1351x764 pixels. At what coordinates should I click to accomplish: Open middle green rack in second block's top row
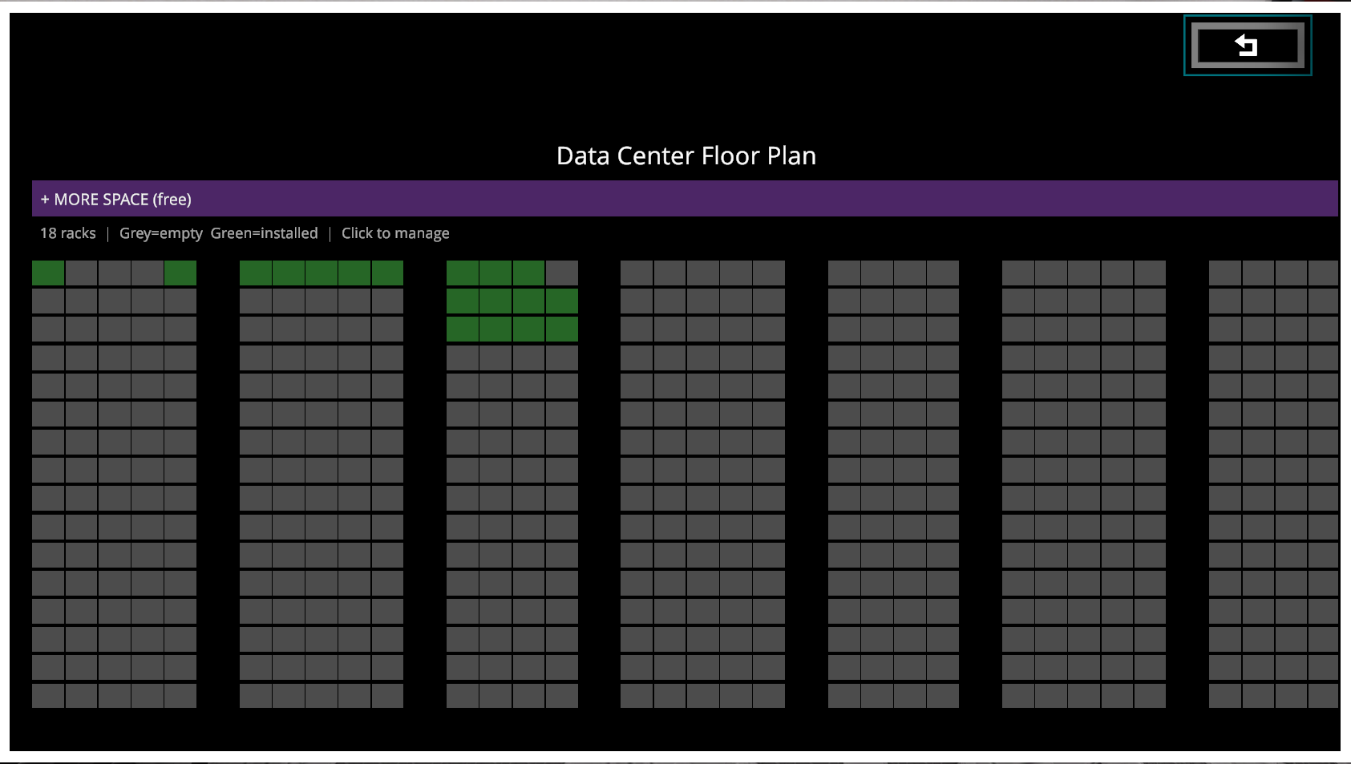(x=322, y=273)
